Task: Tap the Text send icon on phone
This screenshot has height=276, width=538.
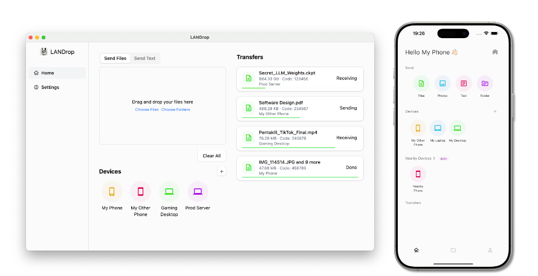Action: pos(464,84)
